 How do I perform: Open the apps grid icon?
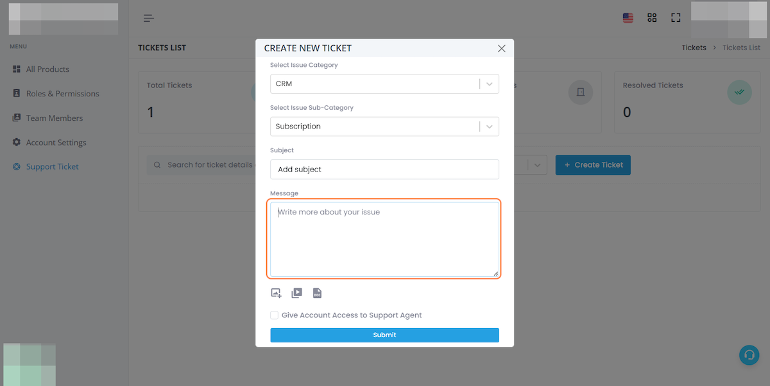(652, 18)
